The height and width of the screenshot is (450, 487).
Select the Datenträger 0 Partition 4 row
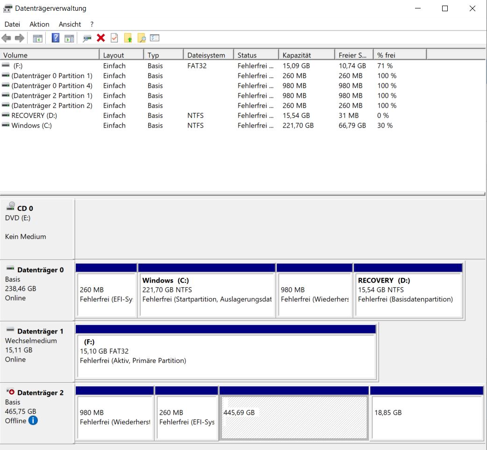click(213, 86)
